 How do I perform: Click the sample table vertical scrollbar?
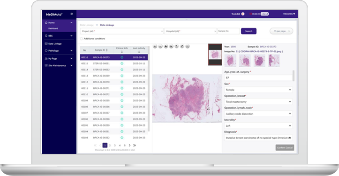[x=149, y=88]
